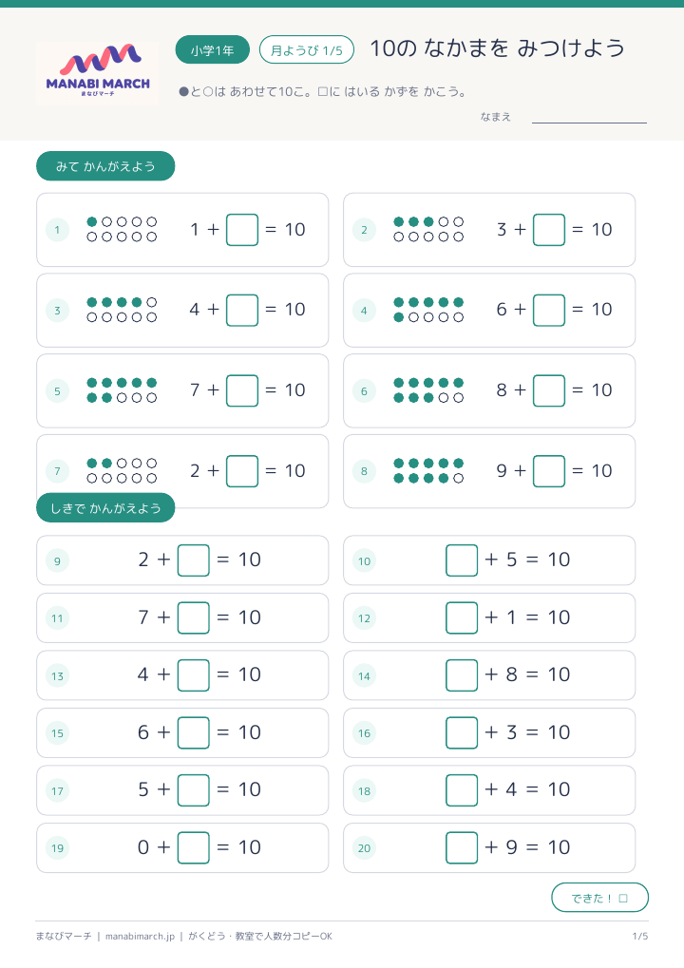Click the answer box for 0 + □ = 10

[x=193, y=847]
